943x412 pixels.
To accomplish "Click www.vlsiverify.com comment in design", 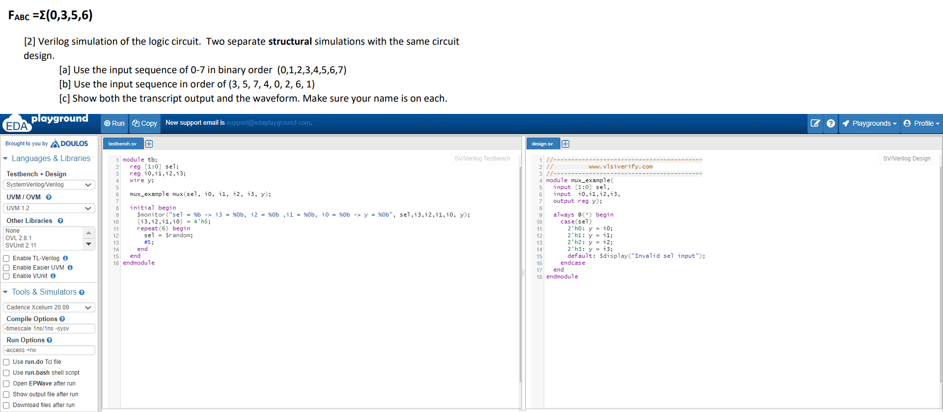I will pos(621,166).
